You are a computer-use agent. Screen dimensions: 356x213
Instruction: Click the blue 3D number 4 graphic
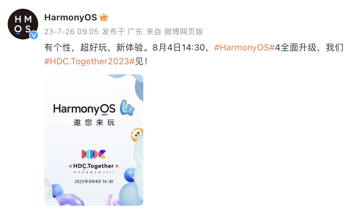click(x=127, y=108)
